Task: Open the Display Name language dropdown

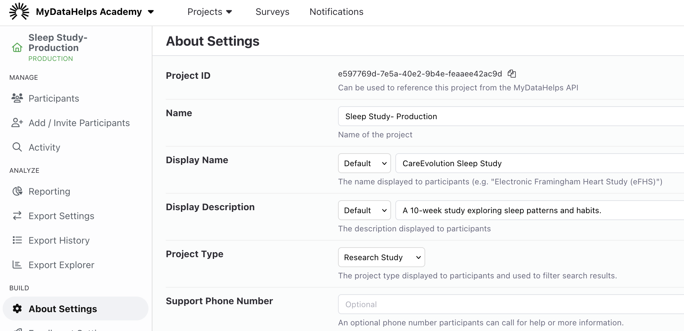Action: coord(364,163)
